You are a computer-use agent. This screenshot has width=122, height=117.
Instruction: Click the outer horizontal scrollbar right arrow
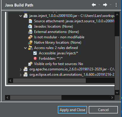click(x=112, y=98)
